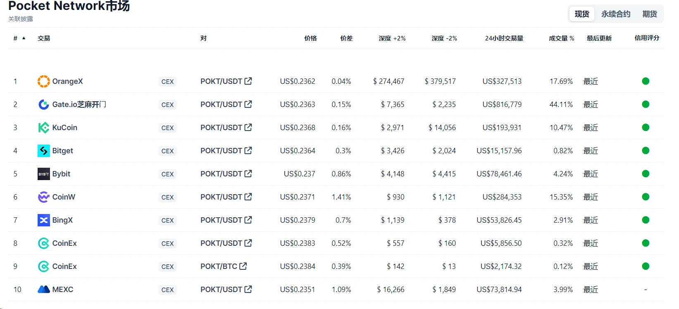This screenshot has height=309, width=679.
Task: Click the KuCoin exchange logo
Action: pos(43,128)
